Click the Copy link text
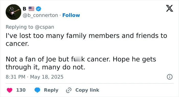The width and height of the screenshot is (179, 97). point(87,90)
